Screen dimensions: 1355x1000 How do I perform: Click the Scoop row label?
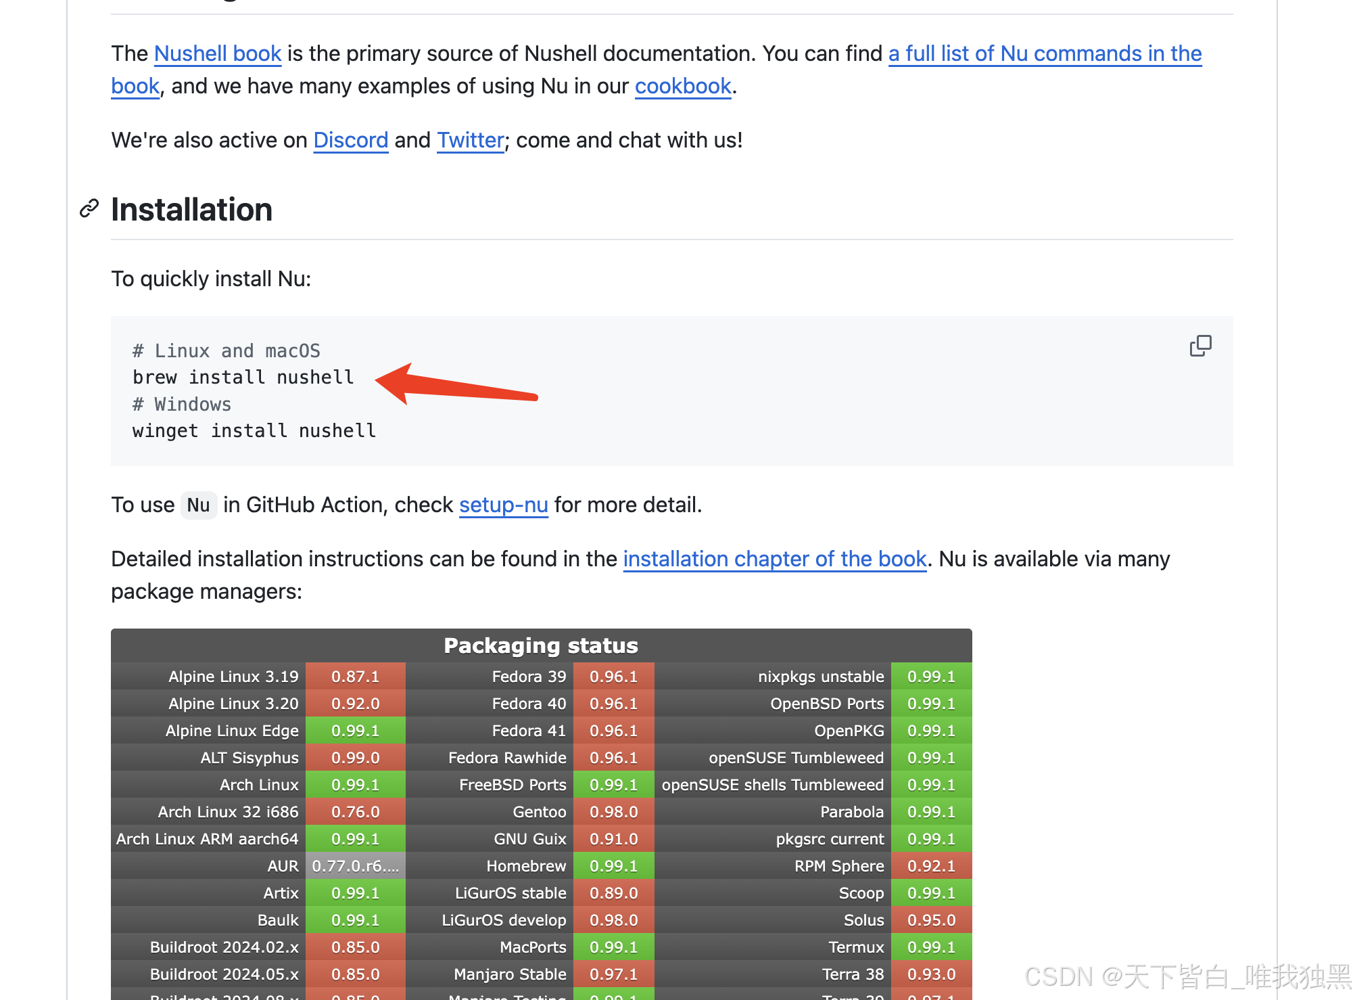pyautogui.click(x=861, y=893)
